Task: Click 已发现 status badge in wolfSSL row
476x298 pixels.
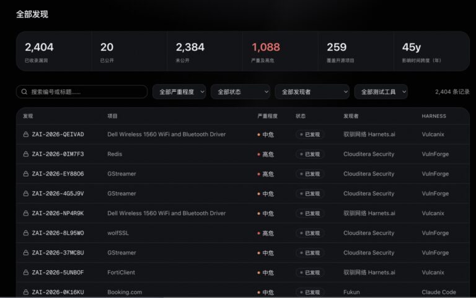Action: [310, 233]
